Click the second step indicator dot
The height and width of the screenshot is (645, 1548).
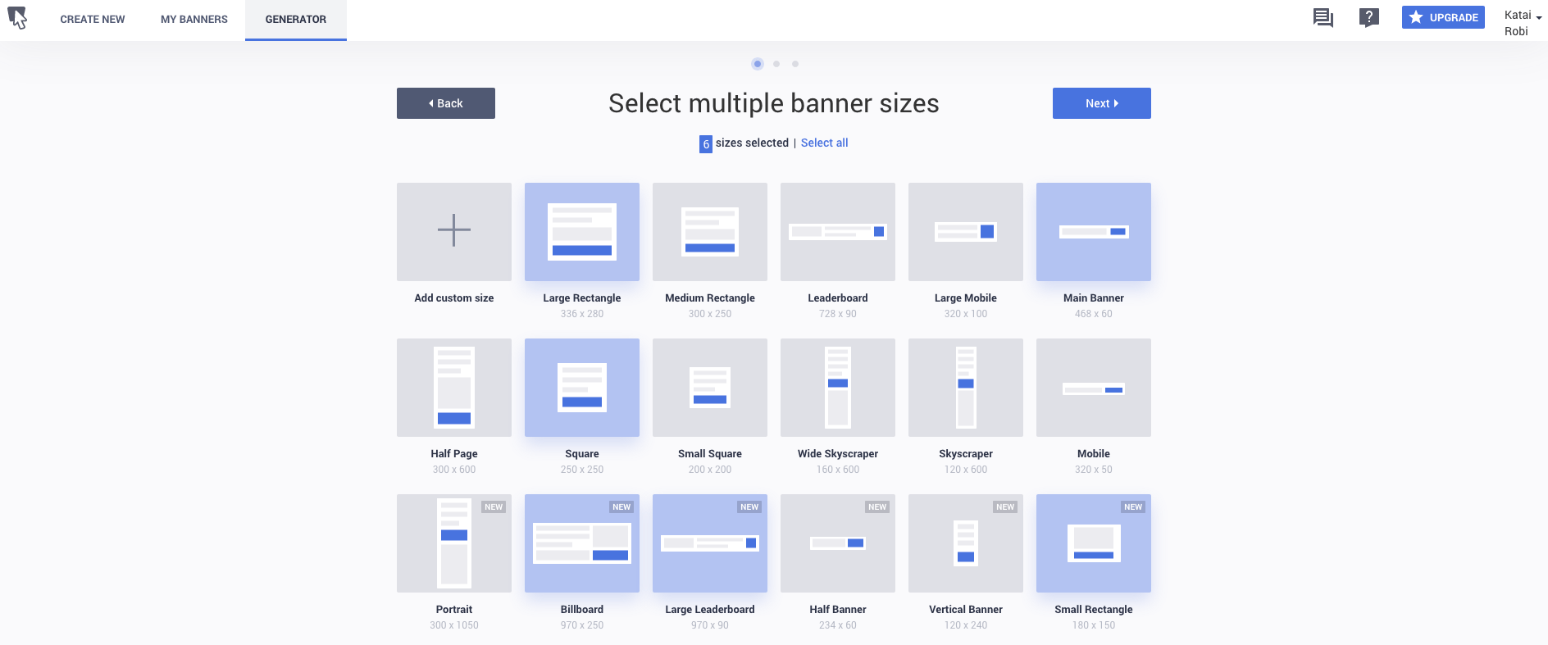(x=776, y=64)
